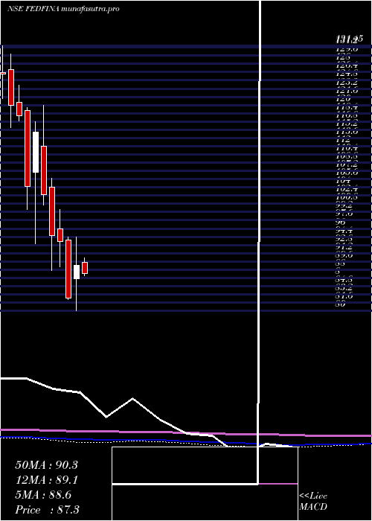372x521 pixels.
Task: Click the 50MA : 90.3 value
Action: coord(46,465)
